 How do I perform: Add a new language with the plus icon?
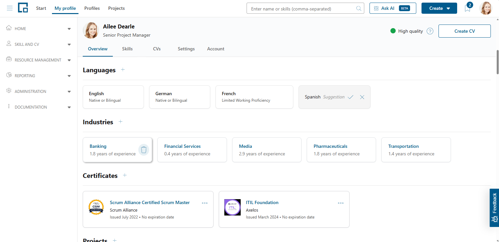[x=123, y=70]
